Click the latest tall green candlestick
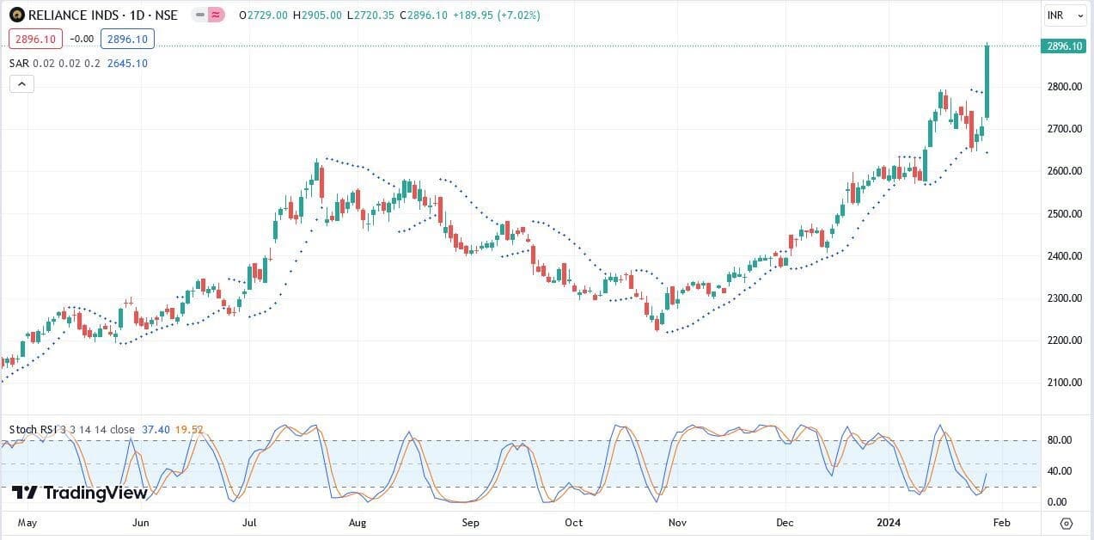Viewport: 1094px width, 540px height. 987,82
